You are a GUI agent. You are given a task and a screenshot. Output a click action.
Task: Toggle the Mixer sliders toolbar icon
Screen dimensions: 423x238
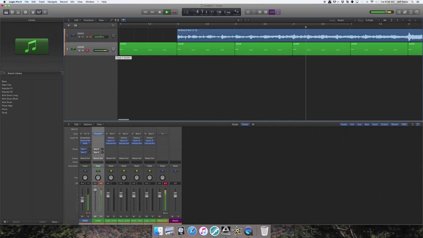pyautogui.click(x=39, y=12)
